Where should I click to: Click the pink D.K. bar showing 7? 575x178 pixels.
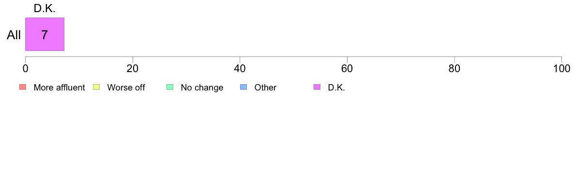45,34
